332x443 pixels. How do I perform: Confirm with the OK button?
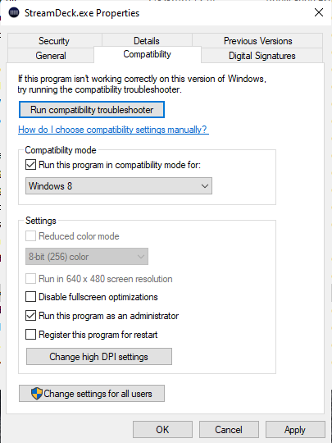coord(162,429)
